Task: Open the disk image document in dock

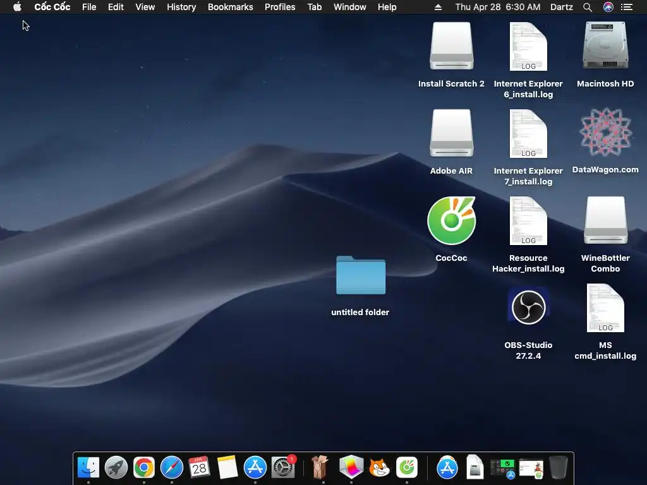Action: click(475, 467)
